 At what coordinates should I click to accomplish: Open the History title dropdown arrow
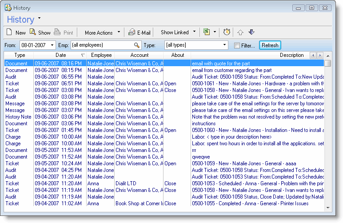[x=39, y=19]
